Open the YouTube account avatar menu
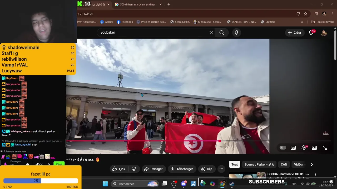 click(x=324, y=33)
